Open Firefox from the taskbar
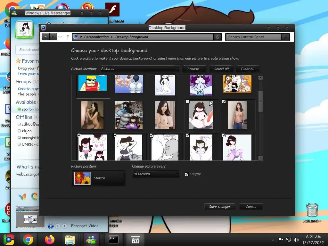 [50, 240]
